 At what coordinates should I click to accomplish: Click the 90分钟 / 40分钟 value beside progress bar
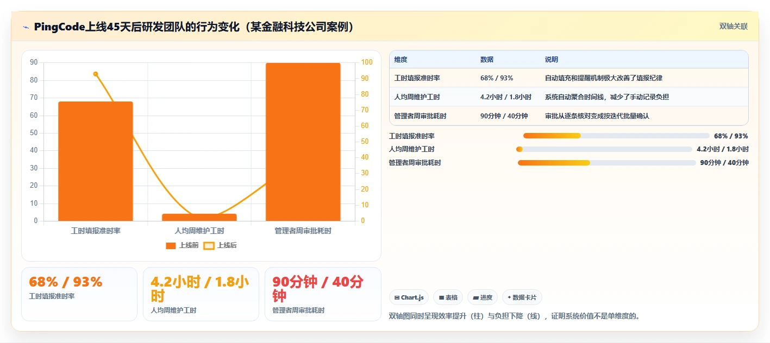tap(724, 163)
